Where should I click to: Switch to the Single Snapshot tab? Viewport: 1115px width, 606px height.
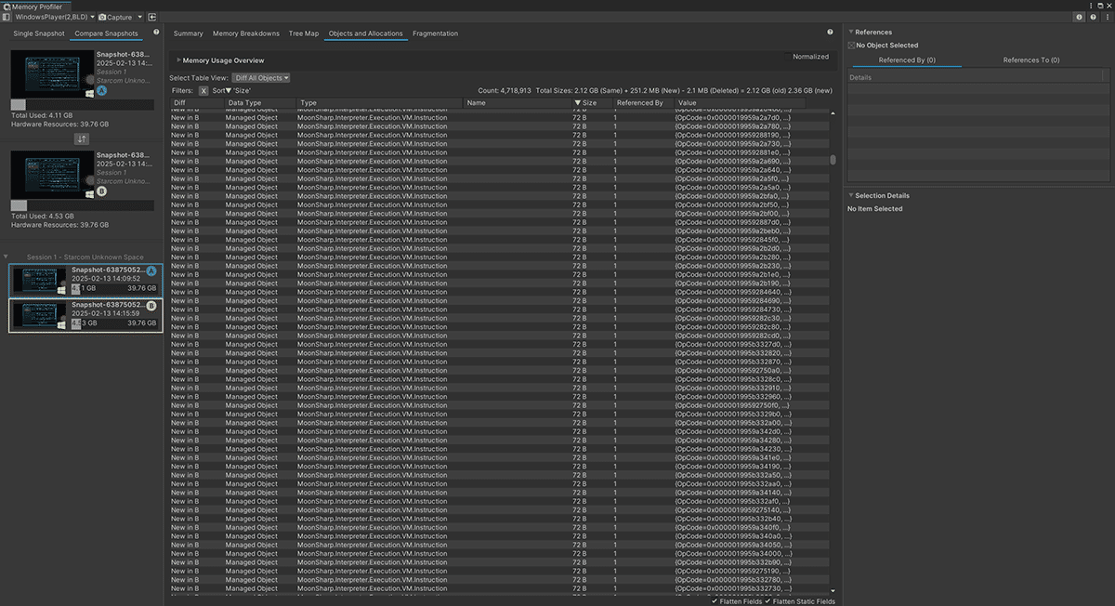coord(39,33)
